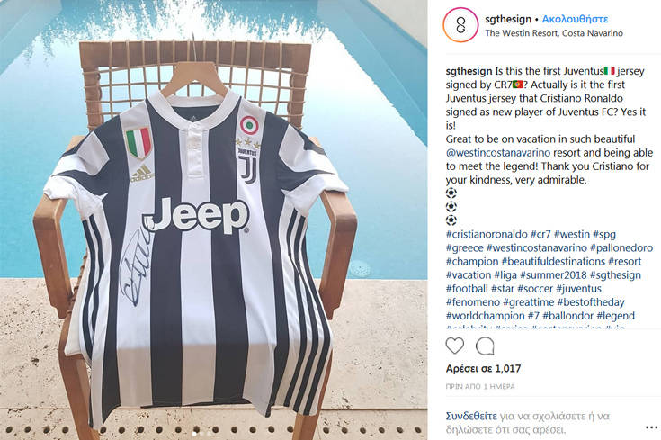Open the post timestamp ΠΡΙΝ ΑΠΟ 1 ΗΜΕΡΑ
The height and width of the screenshot is (440, 661).
tap(480, 386)
